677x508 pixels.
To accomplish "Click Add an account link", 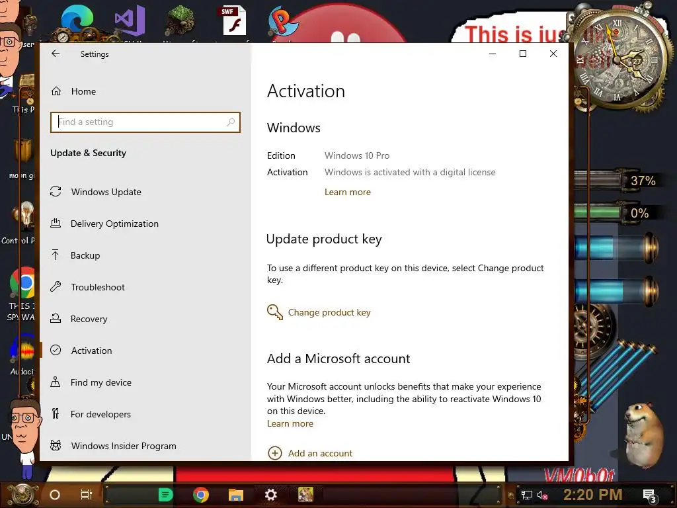I will [x=321, y=453].
